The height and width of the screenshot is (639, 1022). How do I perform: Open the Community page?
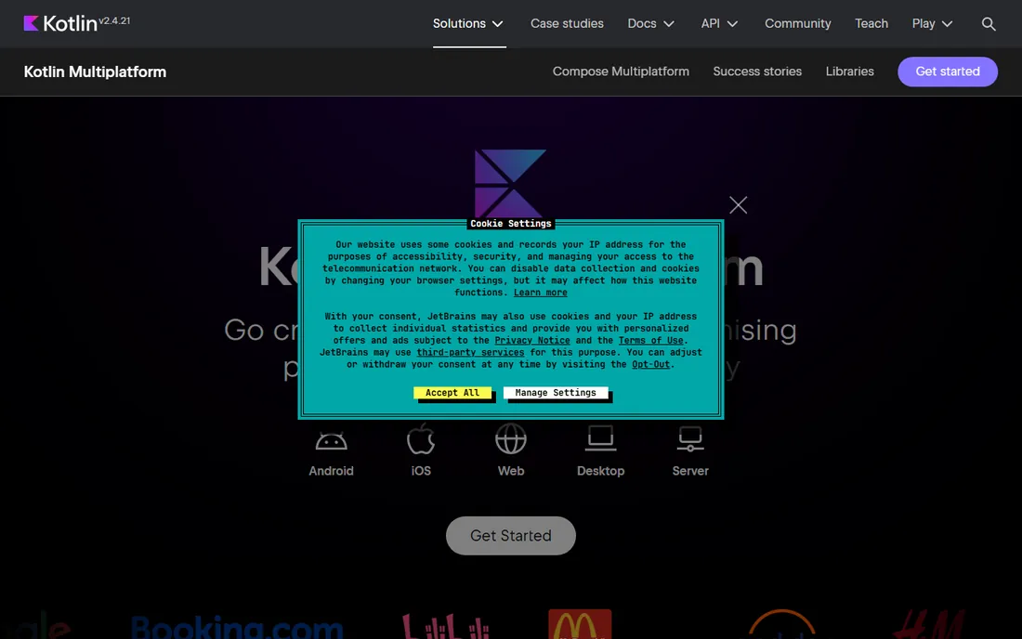[798, 23]
